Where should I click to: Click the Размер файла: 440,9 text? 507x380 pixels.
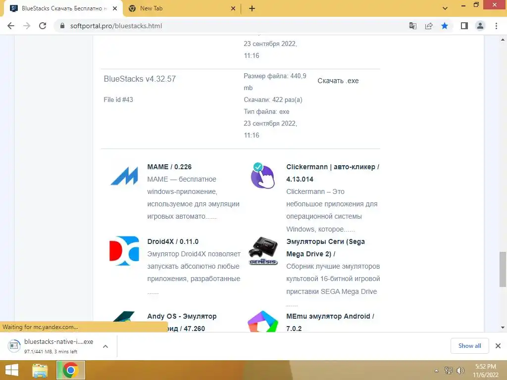click(275, 76)
